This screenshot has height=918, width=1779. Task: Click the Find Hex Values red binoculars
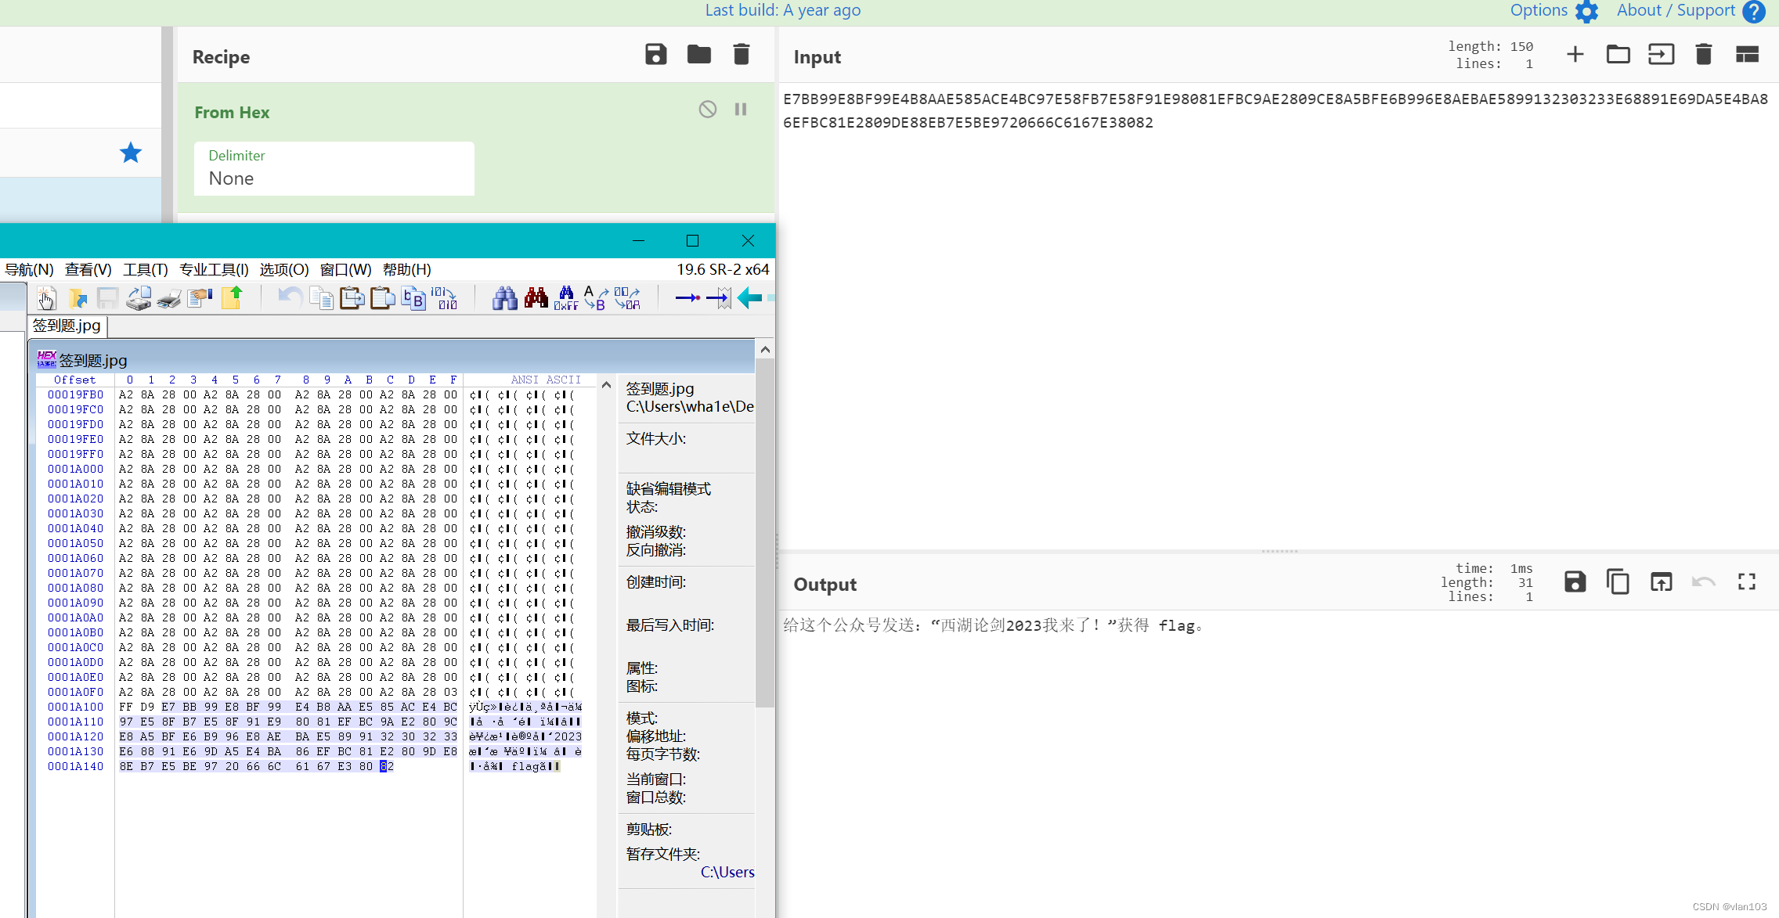click(536, 298)
